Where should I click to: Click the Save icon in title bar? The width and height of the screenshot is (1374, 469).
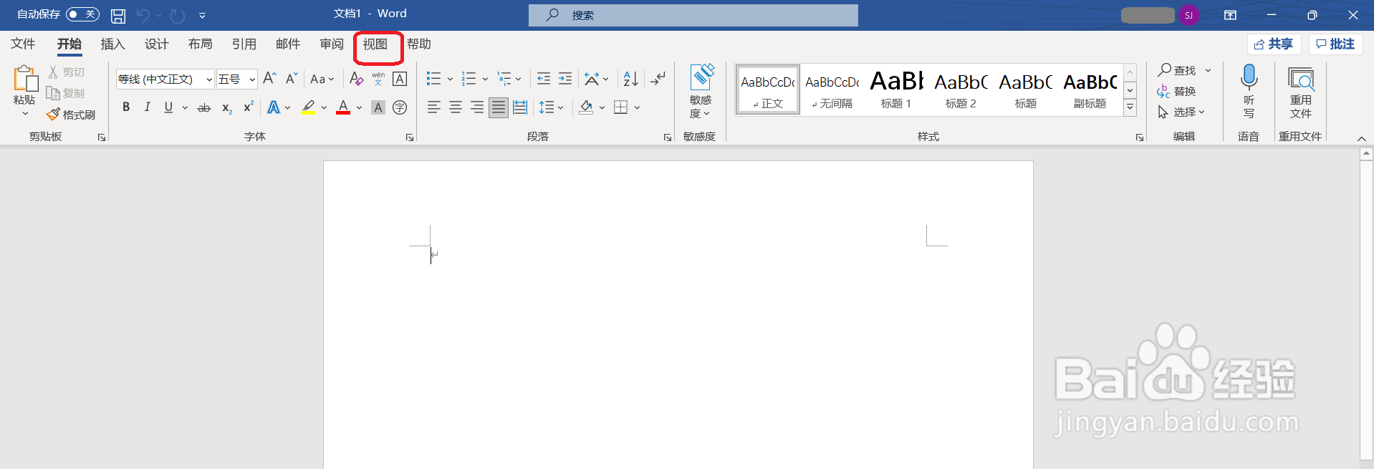pos(118,15)
